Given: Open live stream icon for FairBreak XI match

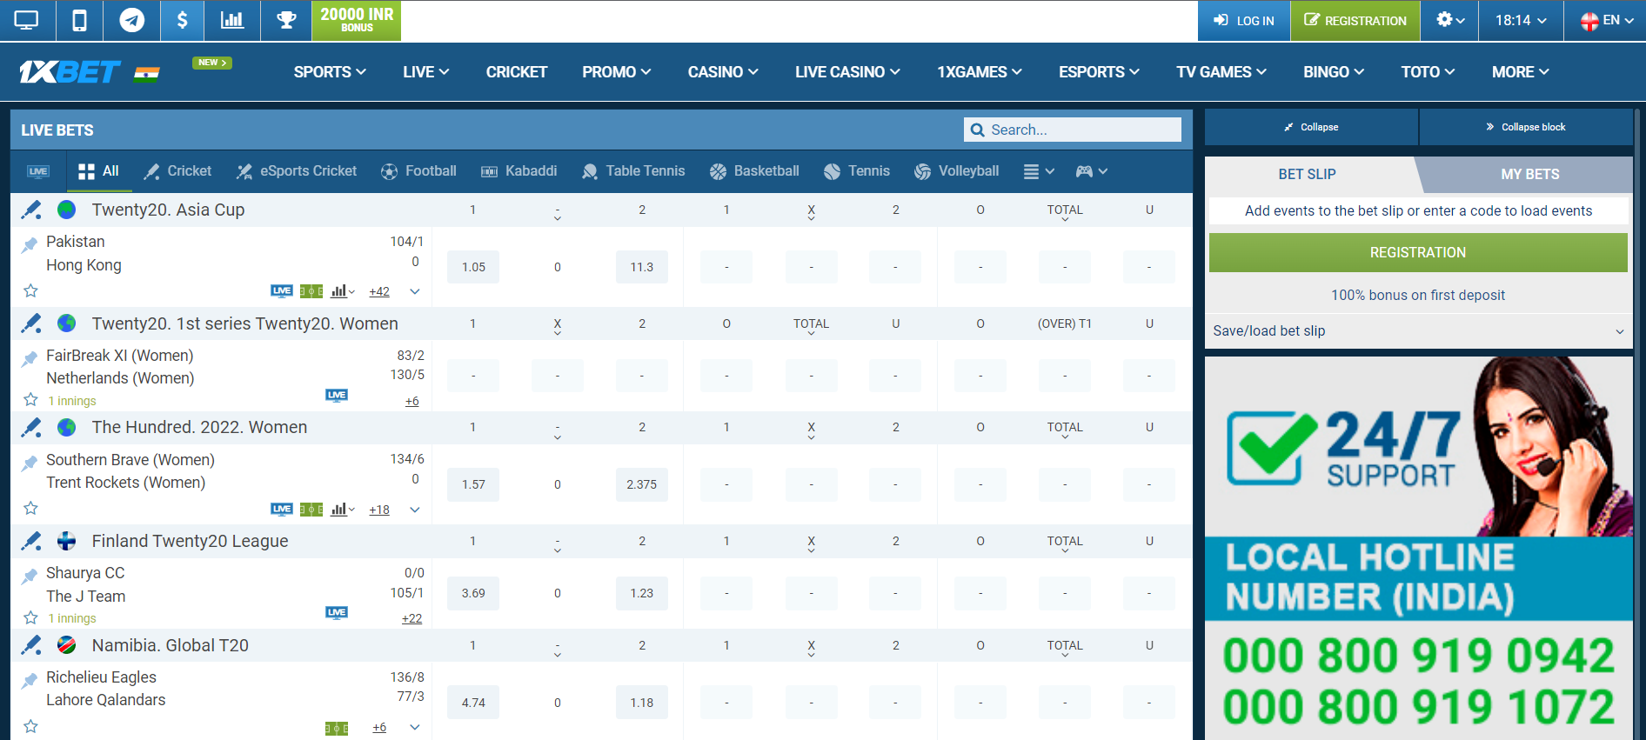Looking at the screenshot, I should [337, 396].
